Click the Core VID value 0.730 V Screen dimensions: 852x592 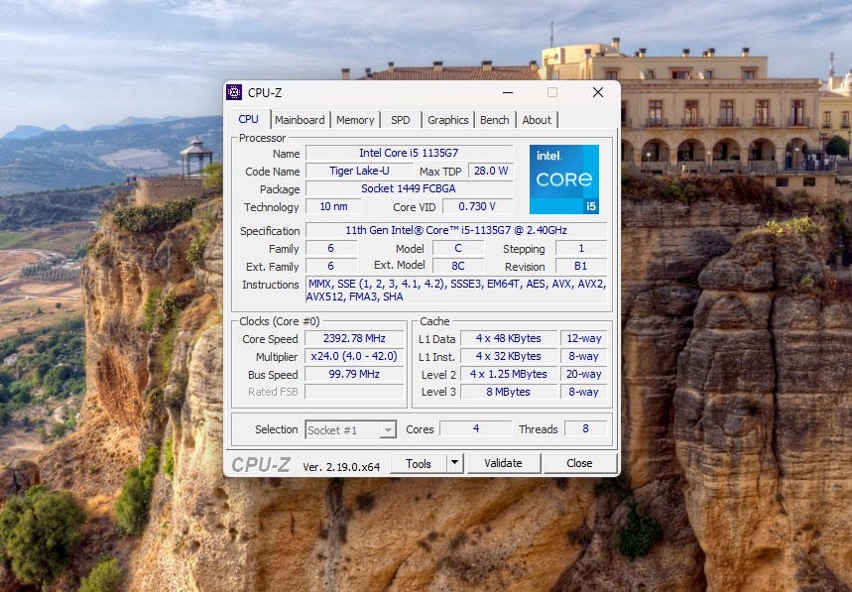point(478,206)
